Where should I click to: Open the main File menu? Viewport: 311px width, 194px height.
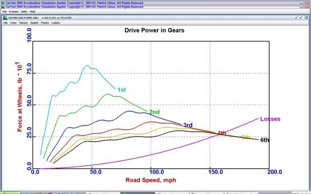(x=4, y=12)
